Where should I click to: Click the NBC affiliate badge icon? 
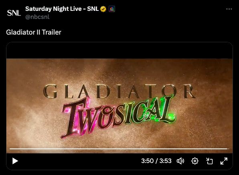tap(112, 9)
